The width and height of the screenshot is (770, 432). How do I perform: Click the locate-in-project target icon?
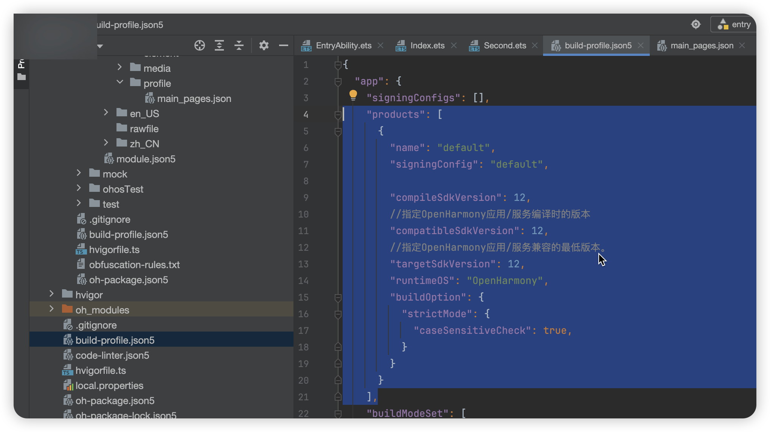199,46
